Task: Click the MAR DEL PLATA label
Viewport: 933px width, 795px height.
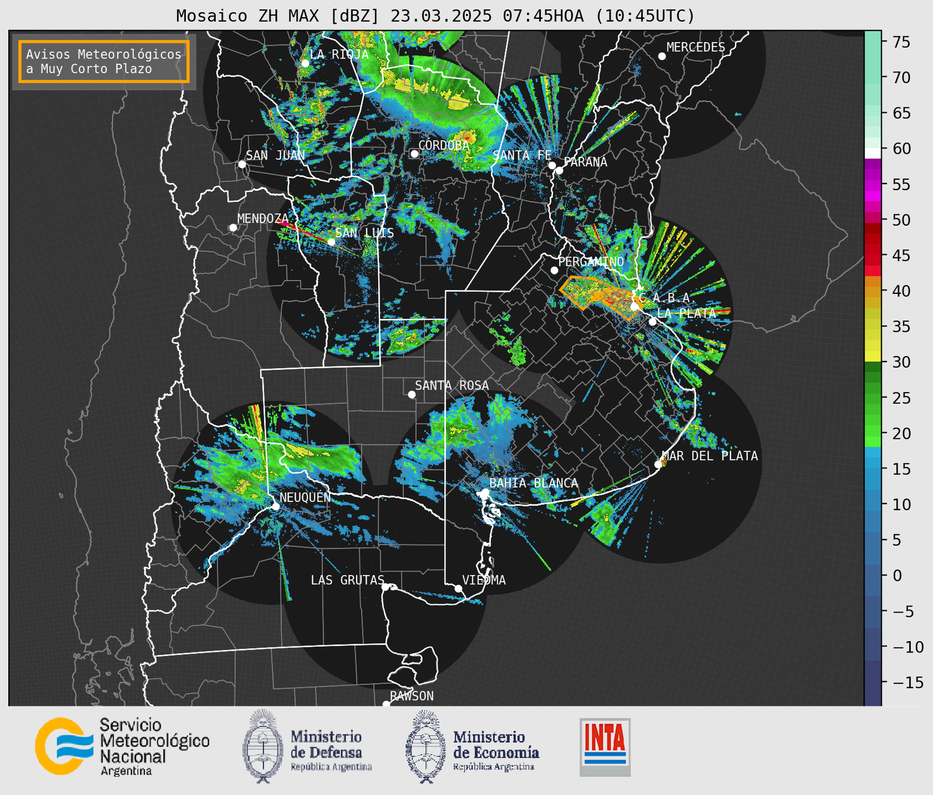Action: click(x=710, y=456)
